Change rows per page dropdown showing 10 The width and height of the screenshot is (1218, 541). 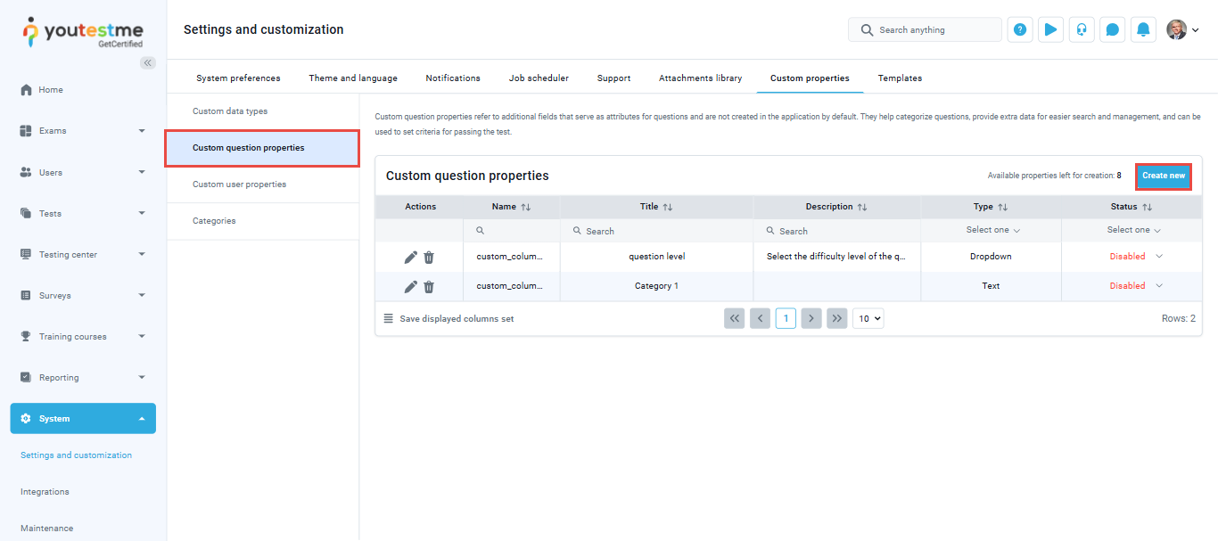click(x=868, y=318)
